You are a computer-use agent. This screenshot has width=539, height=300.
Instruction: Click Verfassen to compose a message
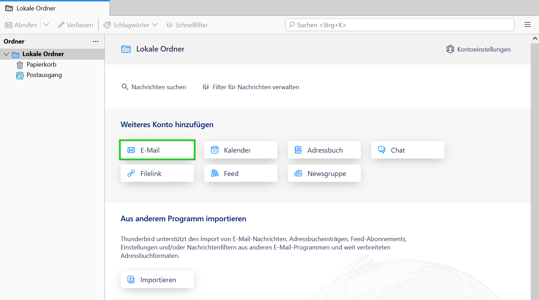tap(76, 25)
